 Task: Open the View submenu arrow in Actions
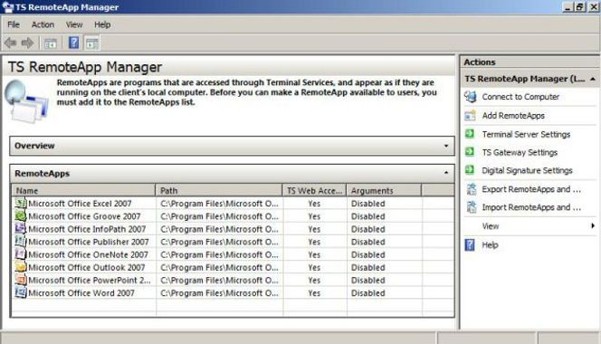click(x=593, y=226)
